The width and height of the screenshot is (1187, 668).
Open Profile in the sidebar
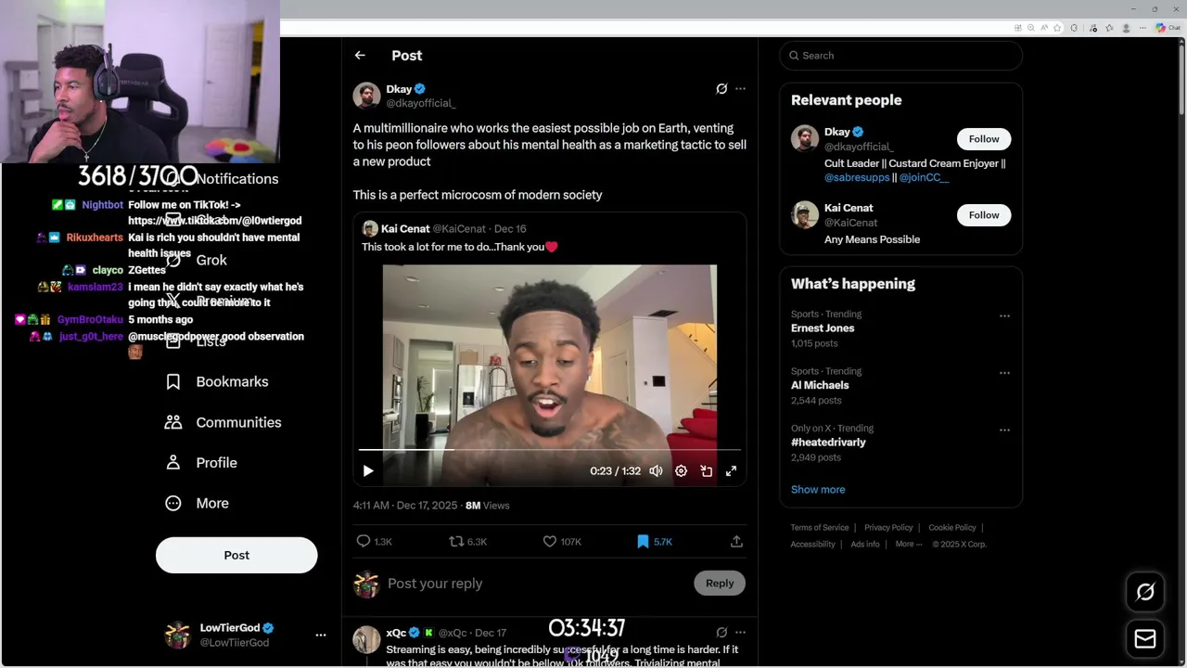[x=201, y=463]
